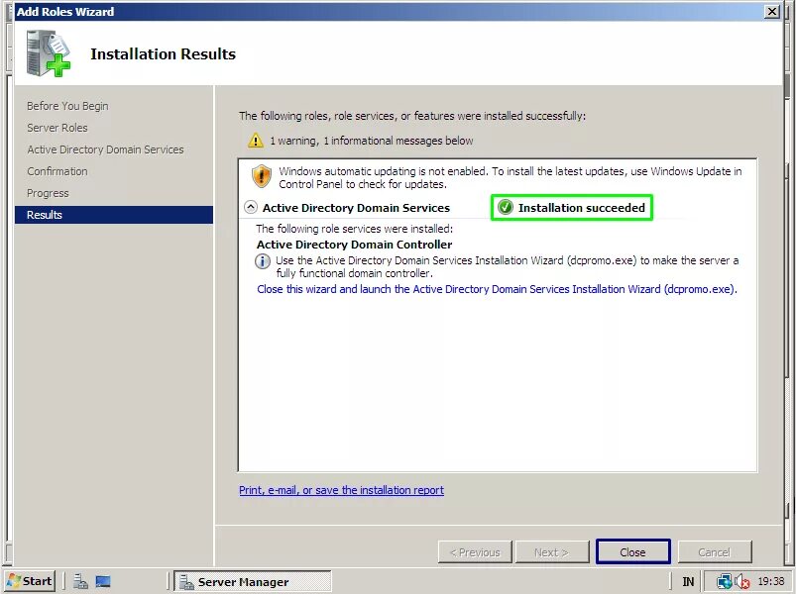
Task: Open Server Manager quick launch icon
Action: (x=80, y=581)
